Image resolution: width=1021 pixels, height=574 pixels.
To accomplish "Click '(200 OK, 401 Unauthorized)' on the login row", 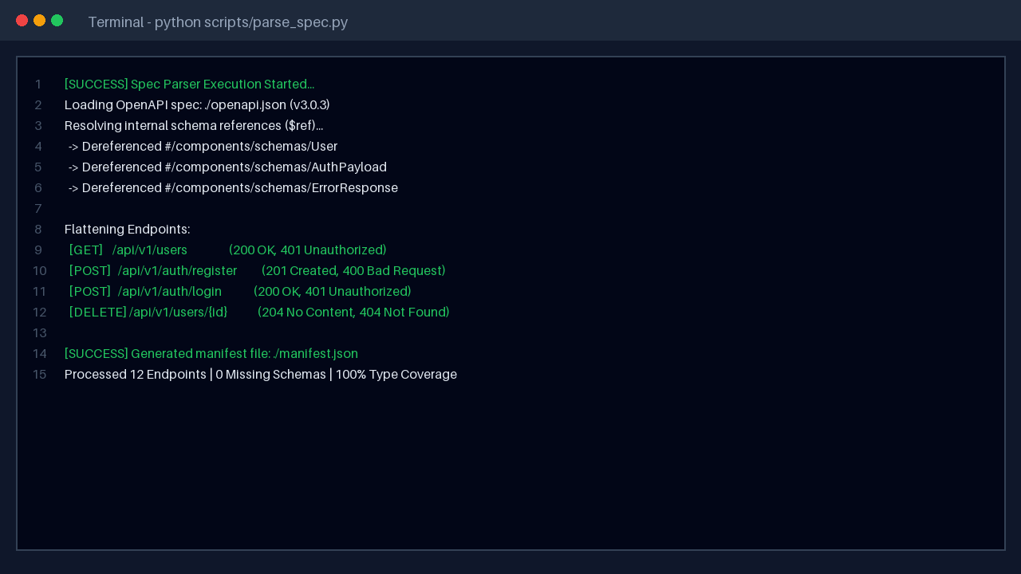I will [x=333, y=292].
